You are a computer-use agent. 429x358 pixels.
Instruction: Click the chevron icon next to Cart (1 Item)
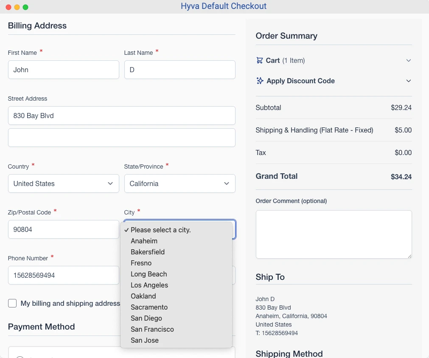click(x=408, y=60)
